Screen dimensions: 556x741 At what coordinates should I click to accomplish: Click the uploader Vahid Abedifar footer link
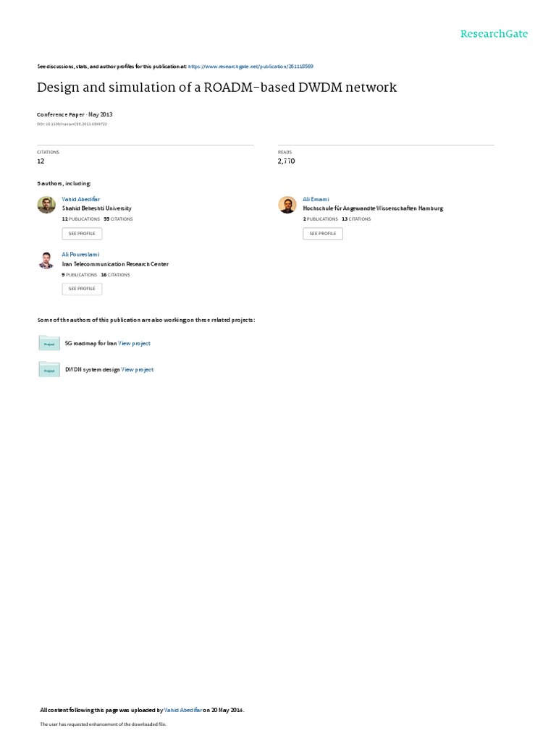click(183, 710)
